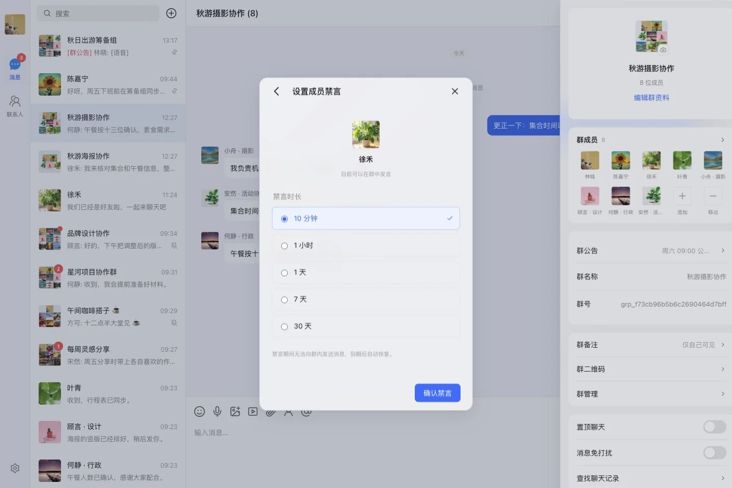Click the 确认禁言 button

click(438, 393)
